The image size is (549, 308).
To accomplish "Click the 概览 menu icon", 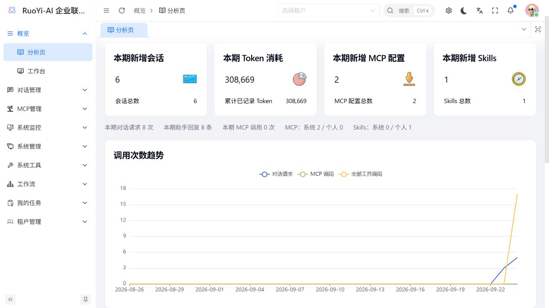I will point(10,33).
